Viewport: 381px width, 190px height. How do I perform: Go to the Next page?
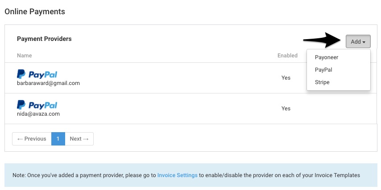79,139
